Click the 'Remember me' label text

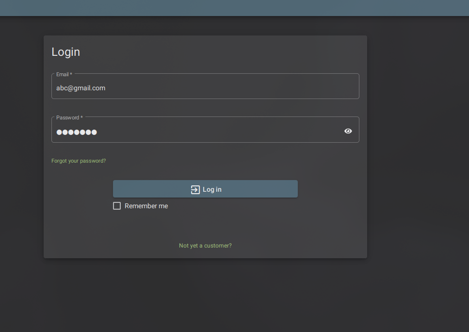[146, 206]
